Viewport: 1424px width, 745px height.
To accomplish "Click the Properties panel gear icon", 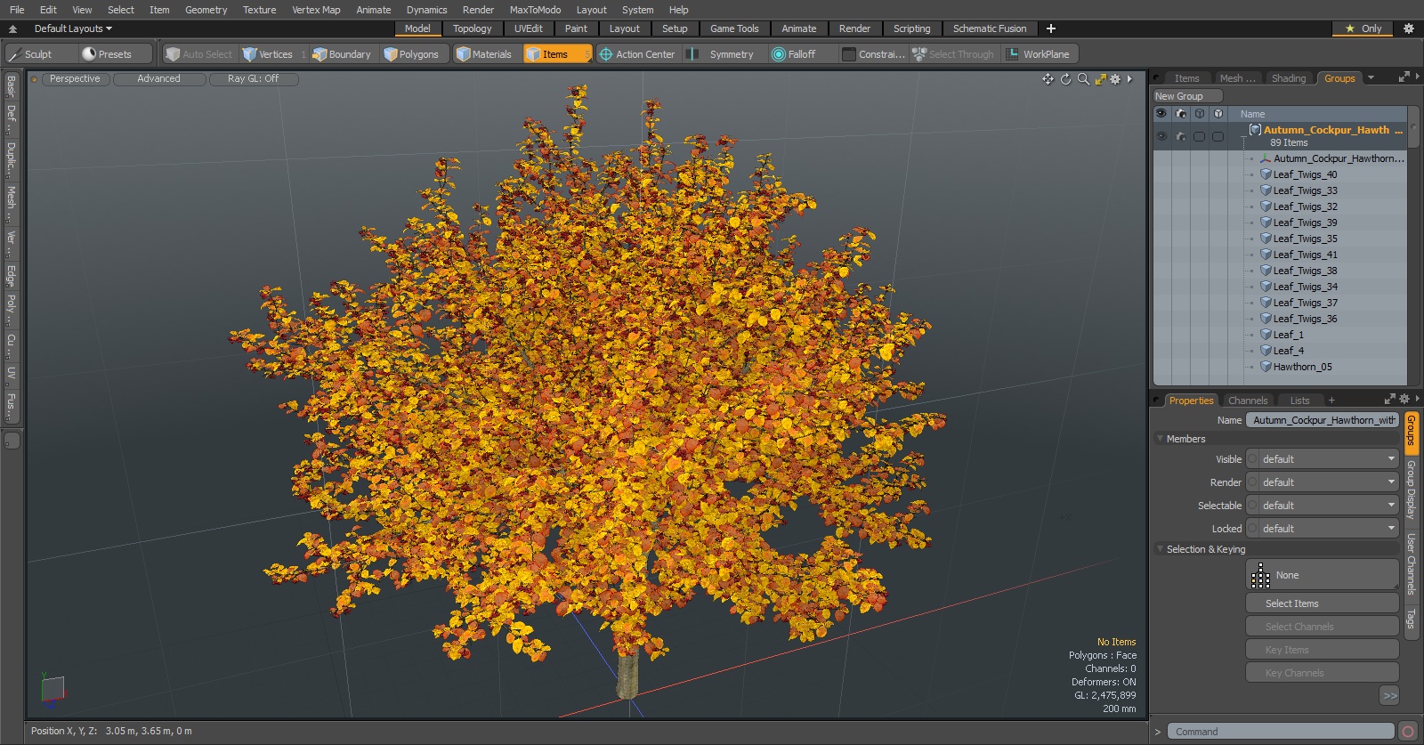I will (1404, 400).
